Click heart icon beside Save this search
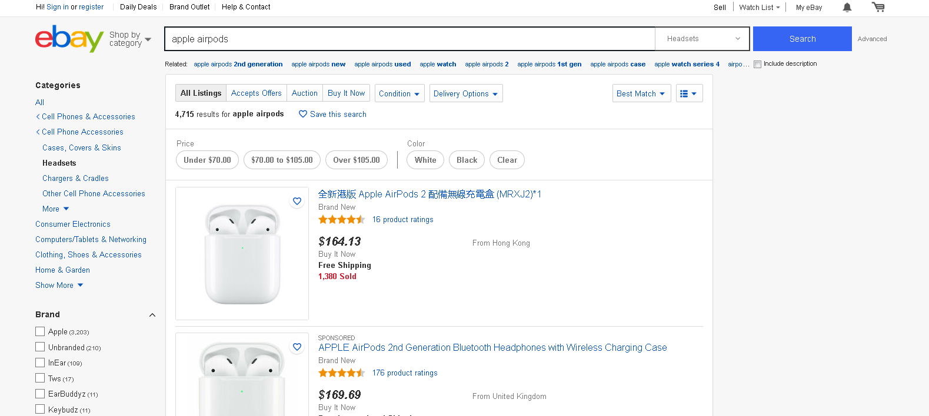Screen dimensions: 929x416 click(303, 114)
